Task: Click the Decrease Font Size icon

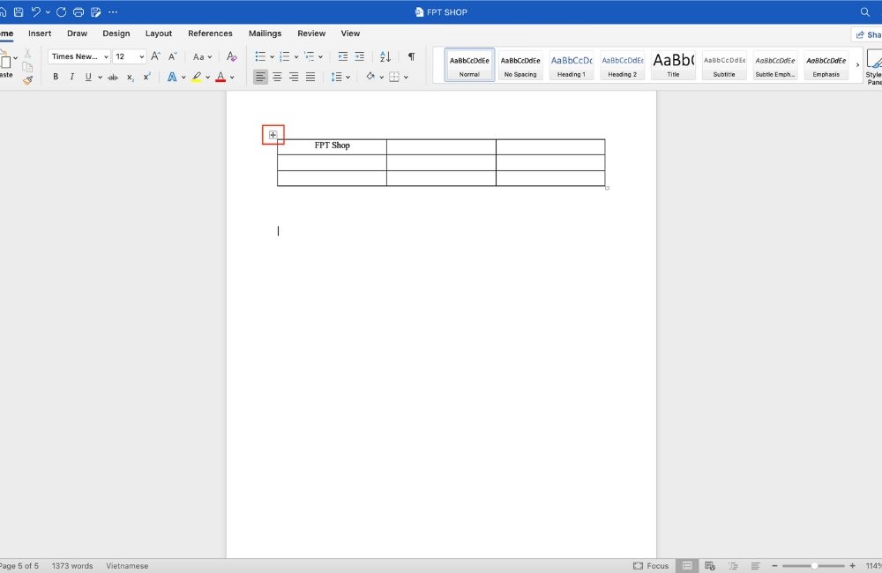Action: 173,56
